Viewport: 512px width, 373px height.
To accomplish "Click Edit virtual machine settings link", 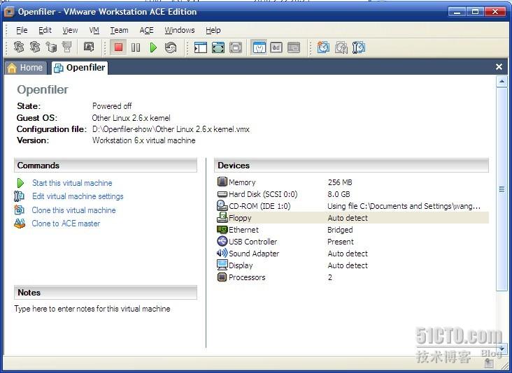I will [78, 196].
